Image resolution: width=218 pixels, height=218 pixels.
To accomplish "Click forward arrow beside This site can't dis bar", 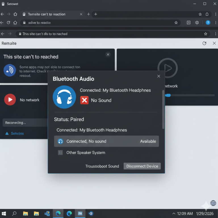I will click(10, 34).
